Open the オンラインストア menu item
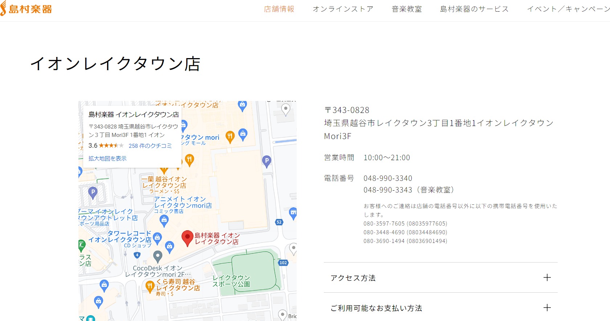This screenshot has height=321, width=610. [x=343, y=9]
